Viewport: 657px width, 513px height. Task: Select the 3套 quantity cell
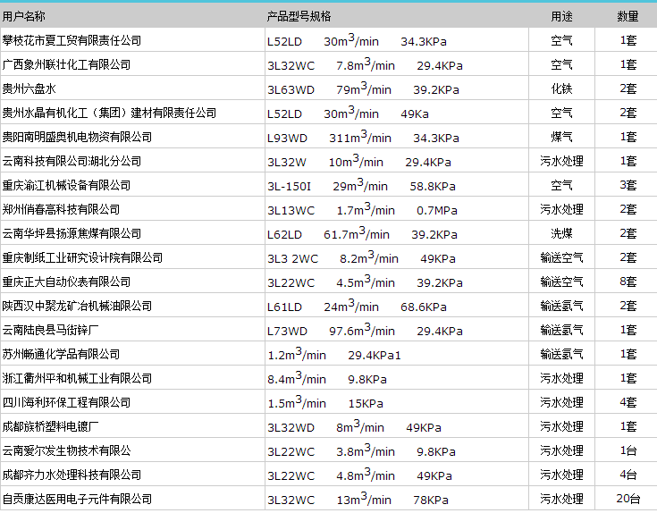click(x=628, y=185)
